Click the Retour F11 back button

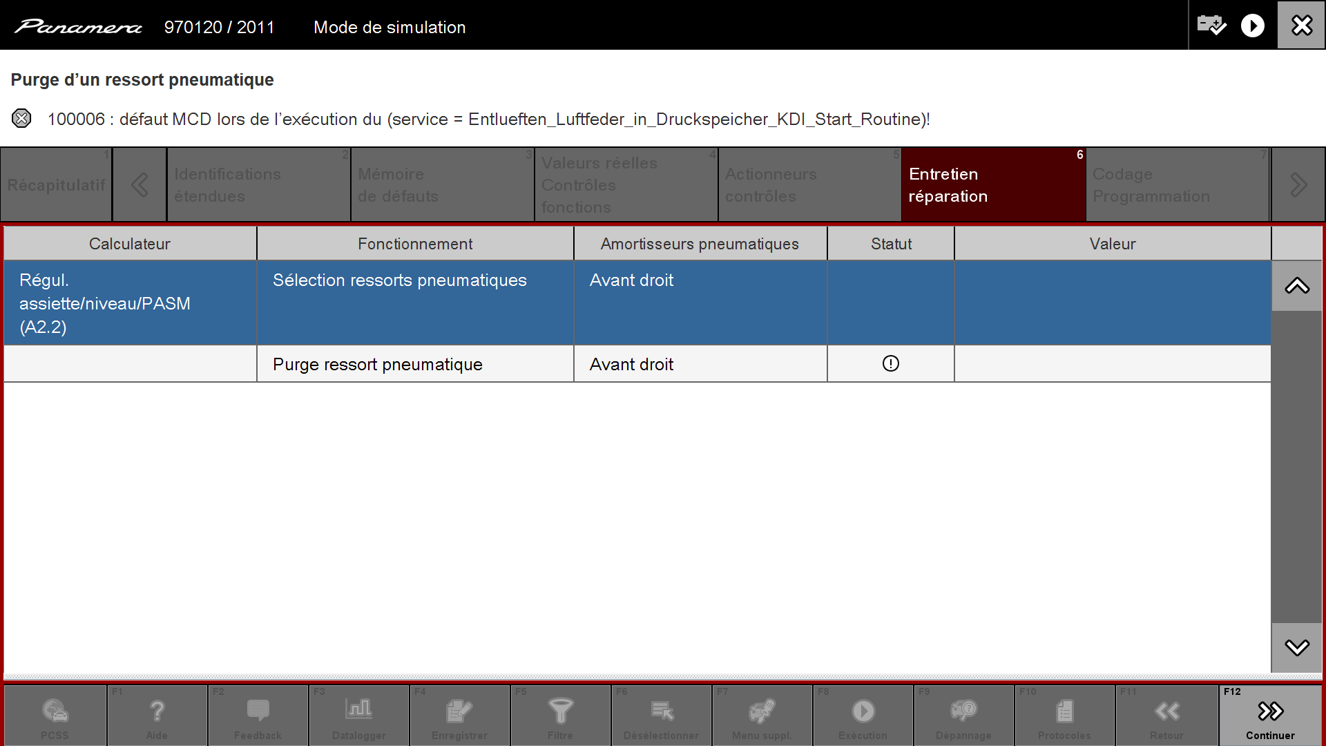pyautogui.click(x=1166, y=715)
